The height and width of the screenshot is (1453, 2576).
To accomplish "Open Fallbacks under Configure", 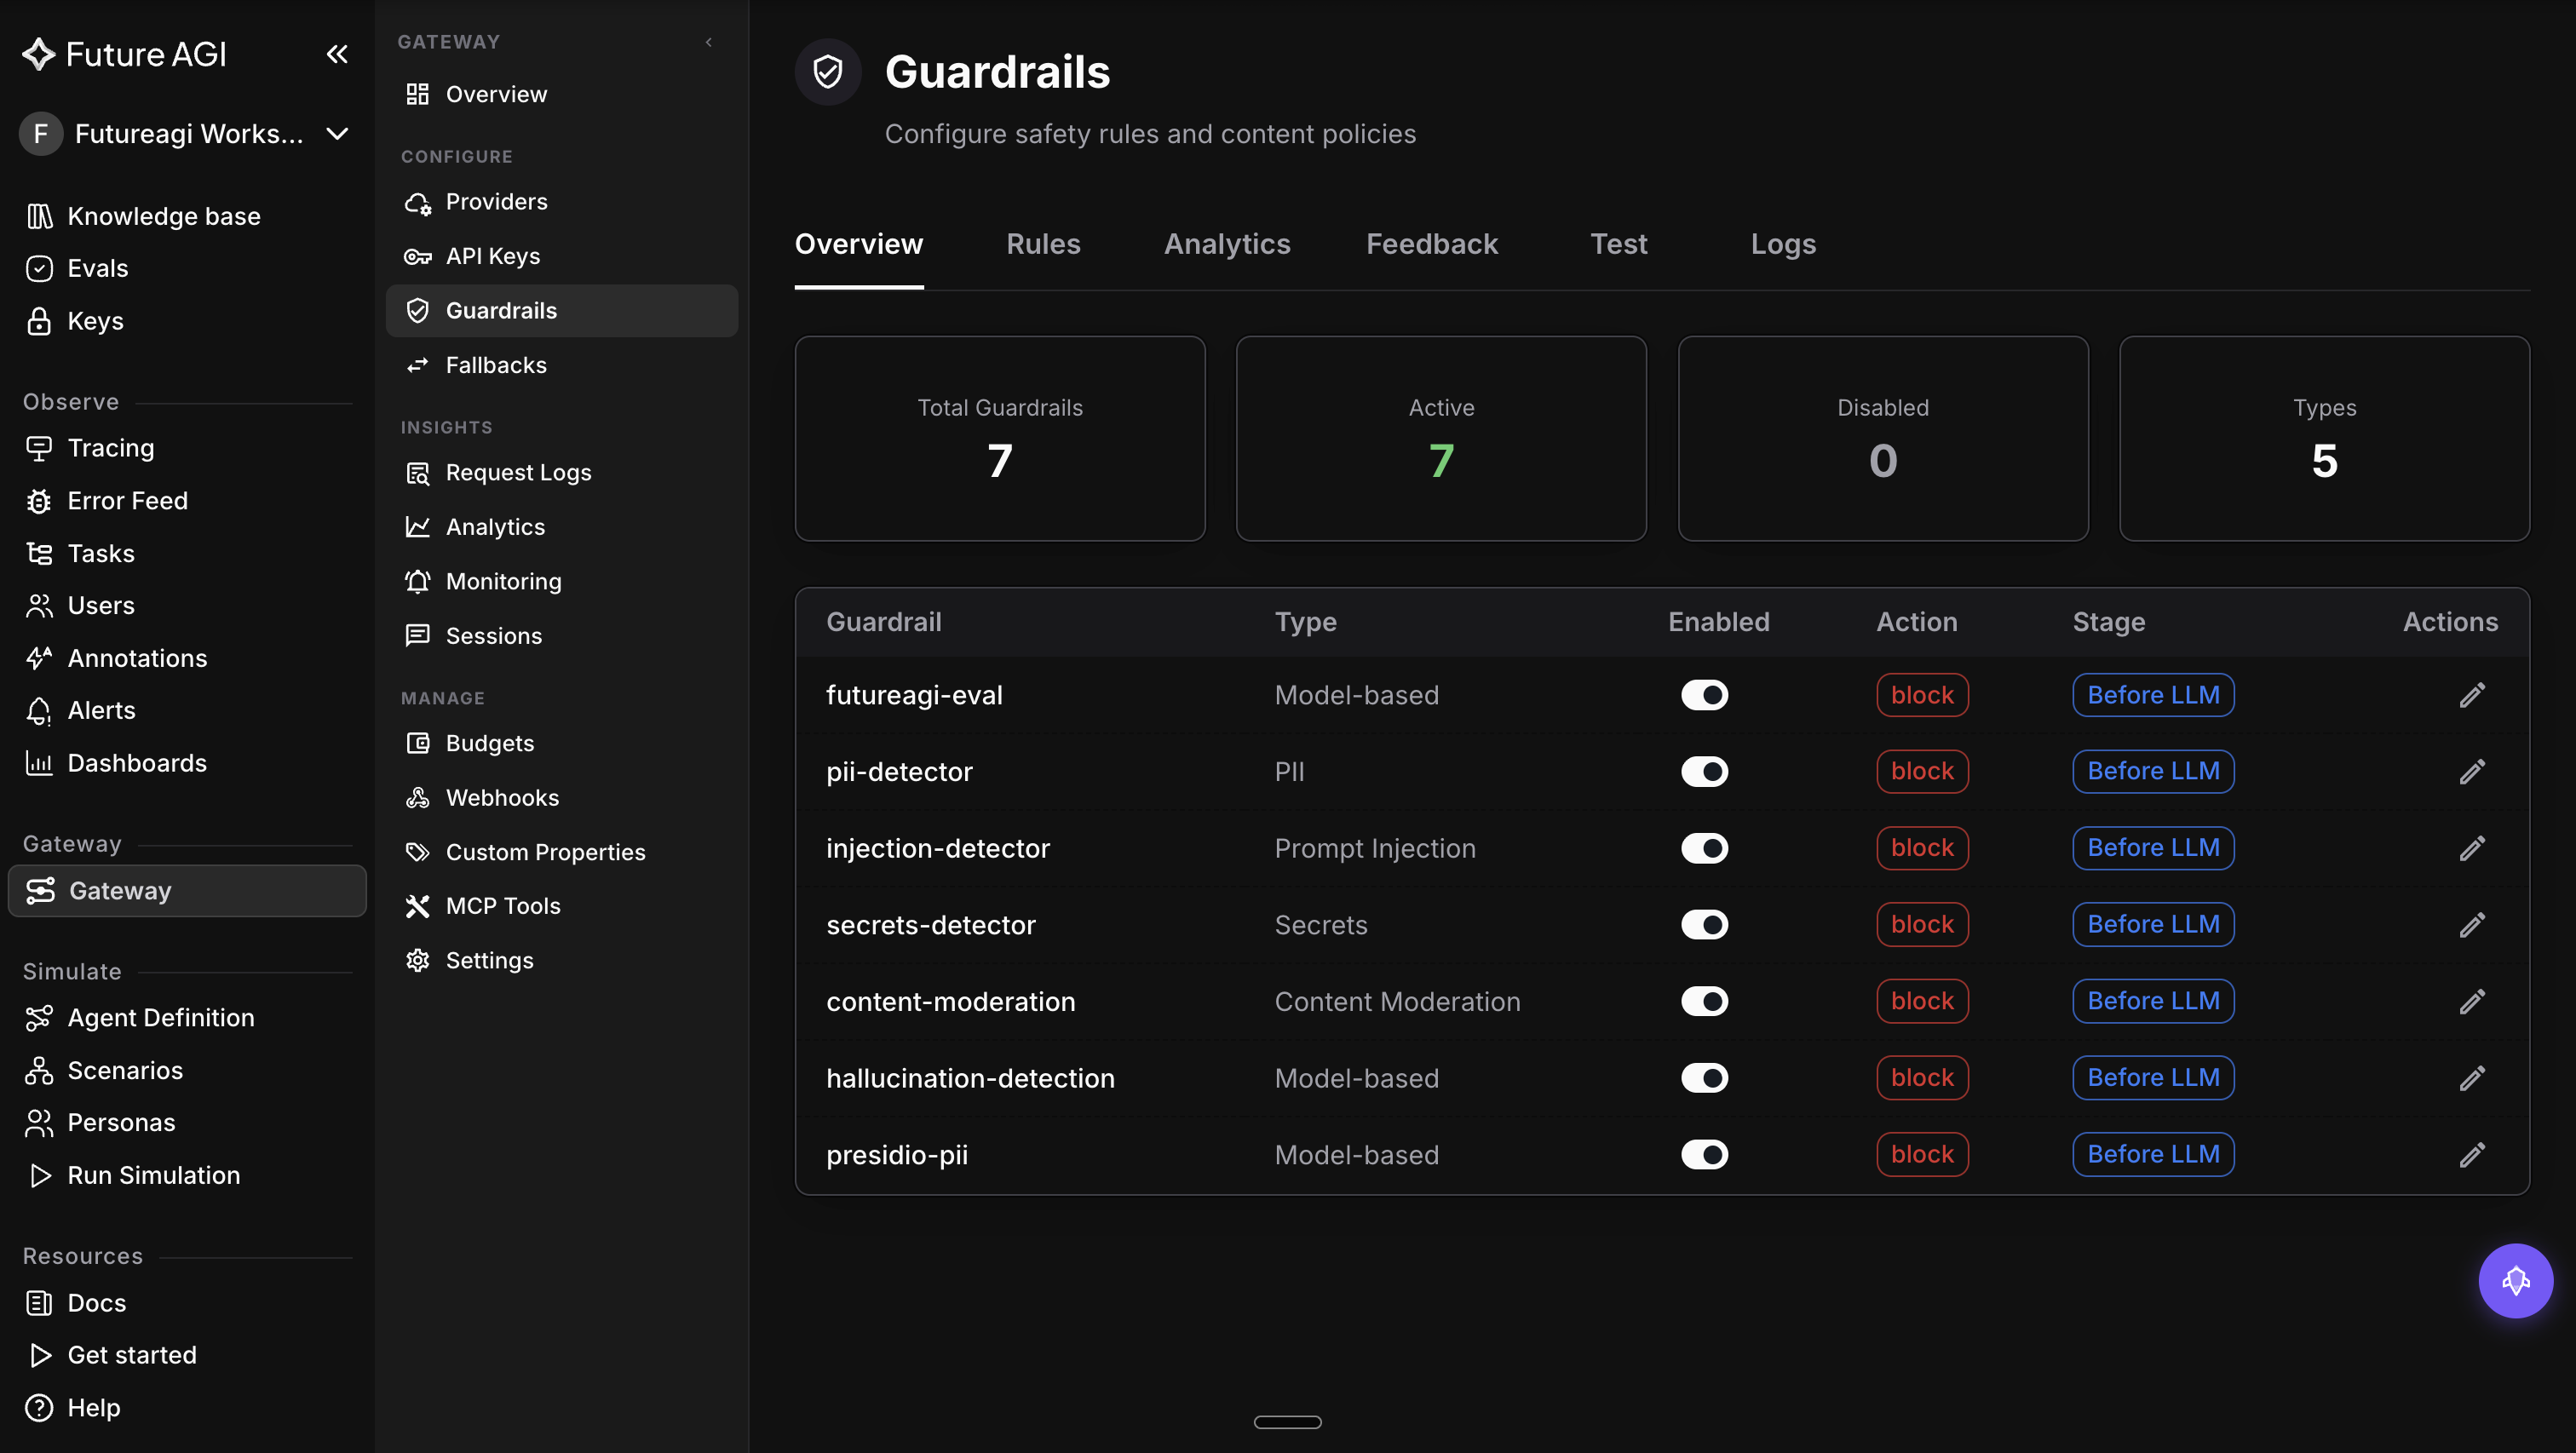I will (562, 365).
